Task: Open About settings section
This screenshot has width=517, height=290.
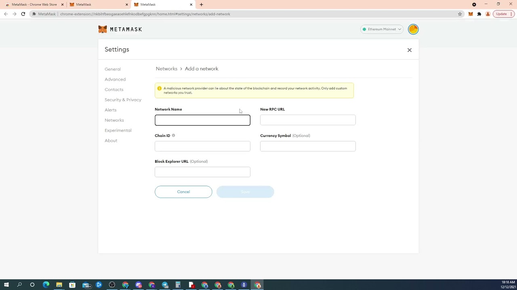Action: pos(111,141)
